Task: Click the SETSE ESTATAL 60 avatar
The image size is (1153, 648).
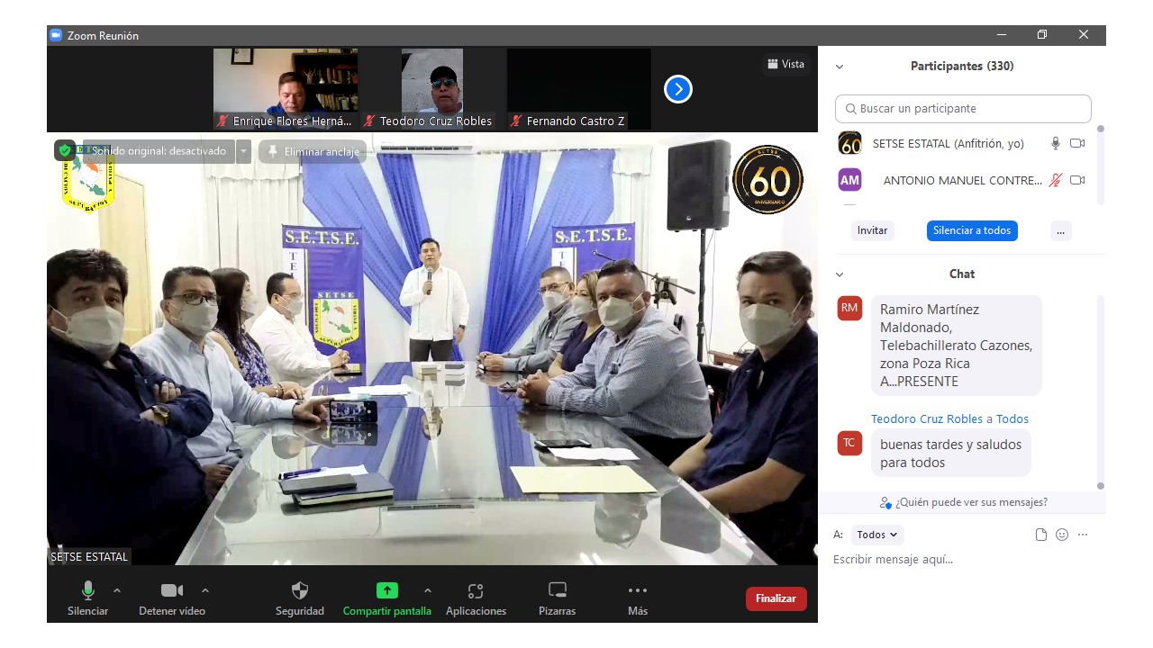Action: pos(849,143)
